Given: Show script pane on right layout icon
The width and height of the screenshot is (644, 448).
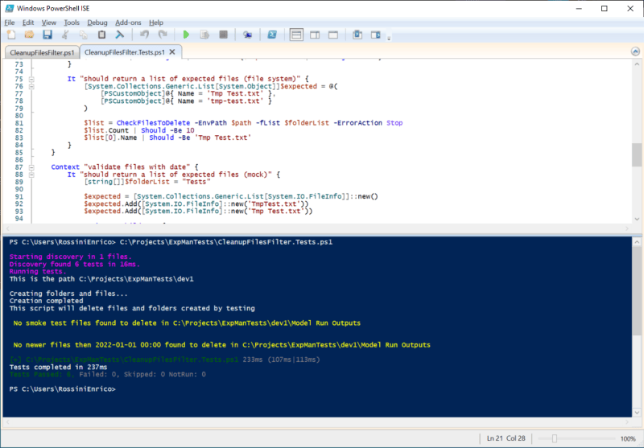Looking at the screenshot, I should point(315,35).
